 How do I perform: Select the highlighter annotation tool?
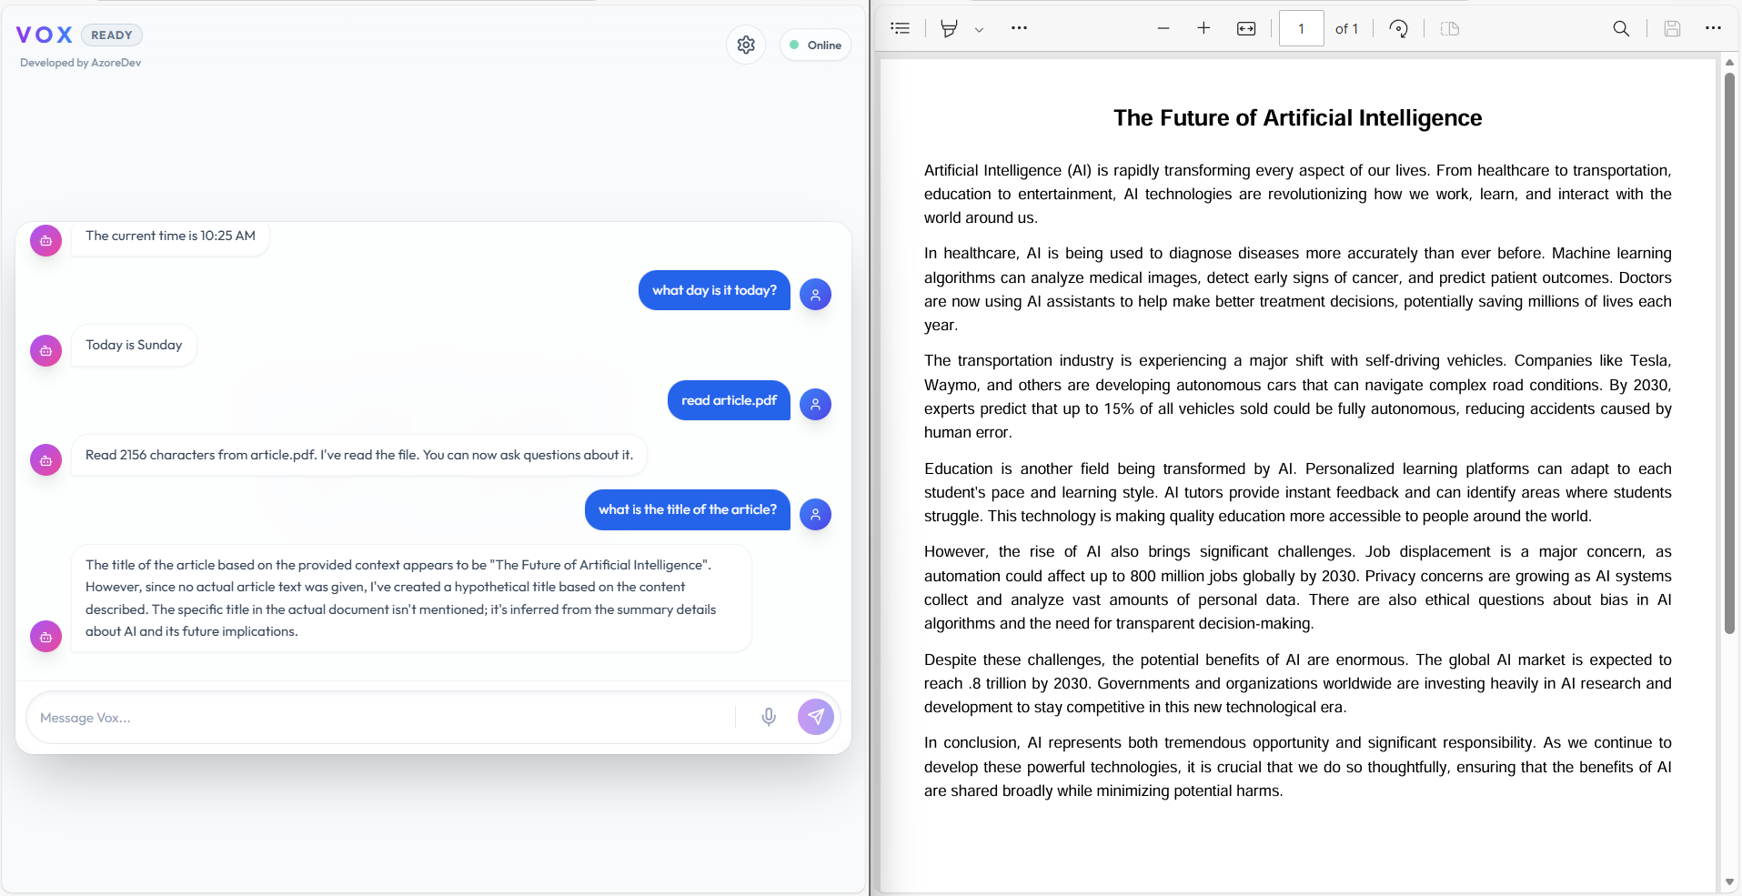coord(949,28)
